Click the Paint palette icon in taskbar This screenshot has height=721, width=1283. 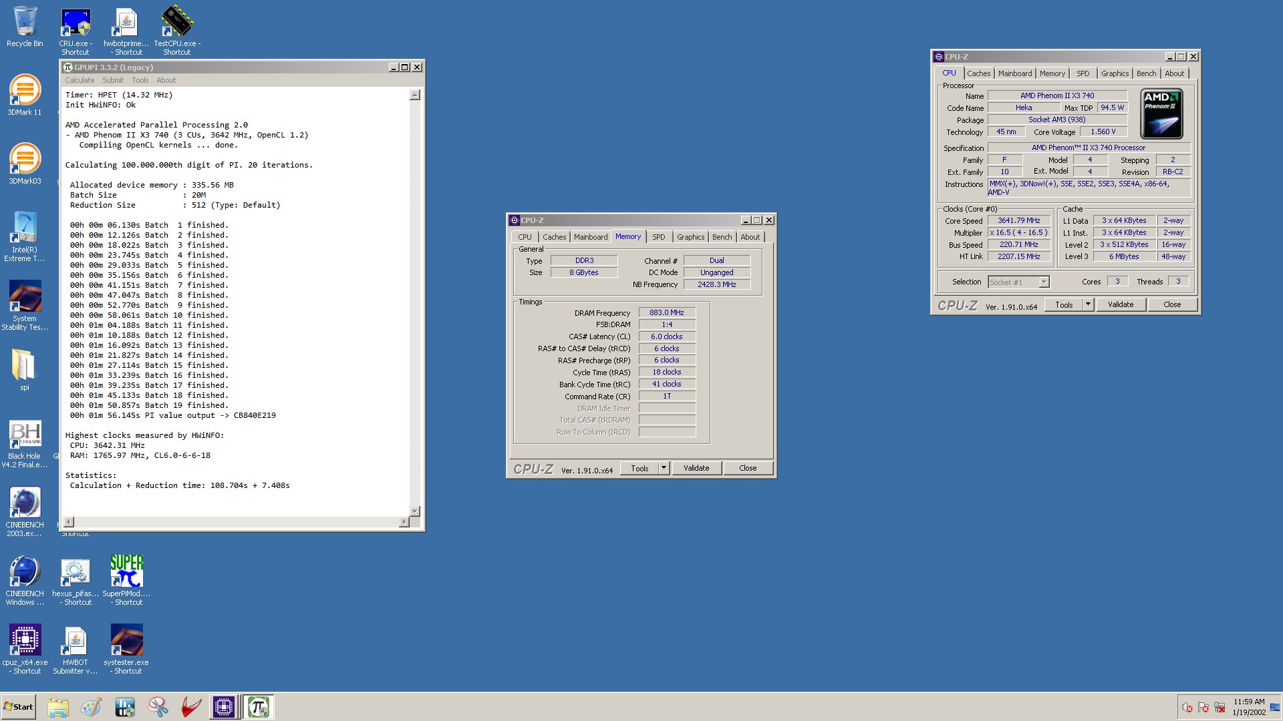(x=91, y=707)
